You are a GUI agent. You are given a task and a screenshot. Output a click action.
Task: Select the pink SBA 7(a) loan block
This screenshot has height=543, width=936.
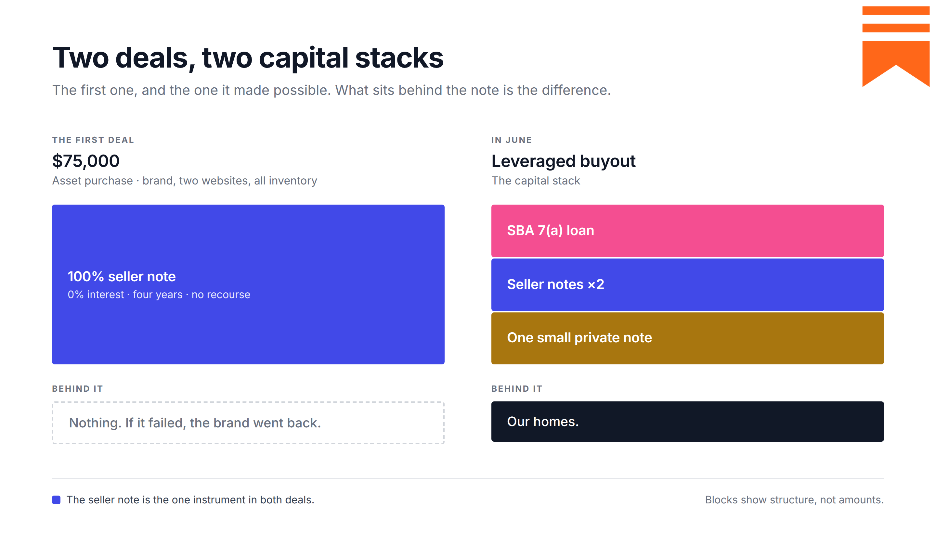[x=687, y=231]
